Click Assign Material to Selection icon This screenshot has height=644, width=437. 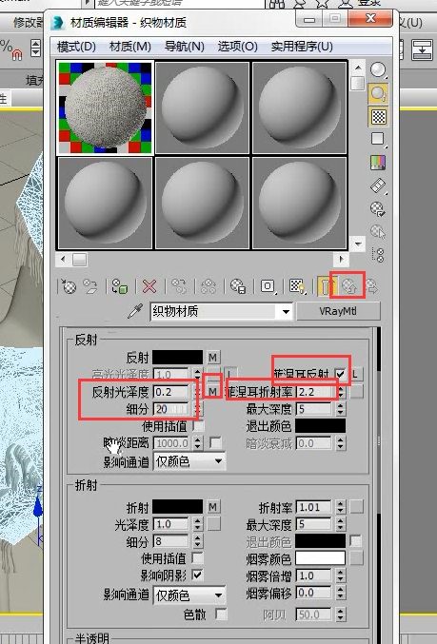119,286
